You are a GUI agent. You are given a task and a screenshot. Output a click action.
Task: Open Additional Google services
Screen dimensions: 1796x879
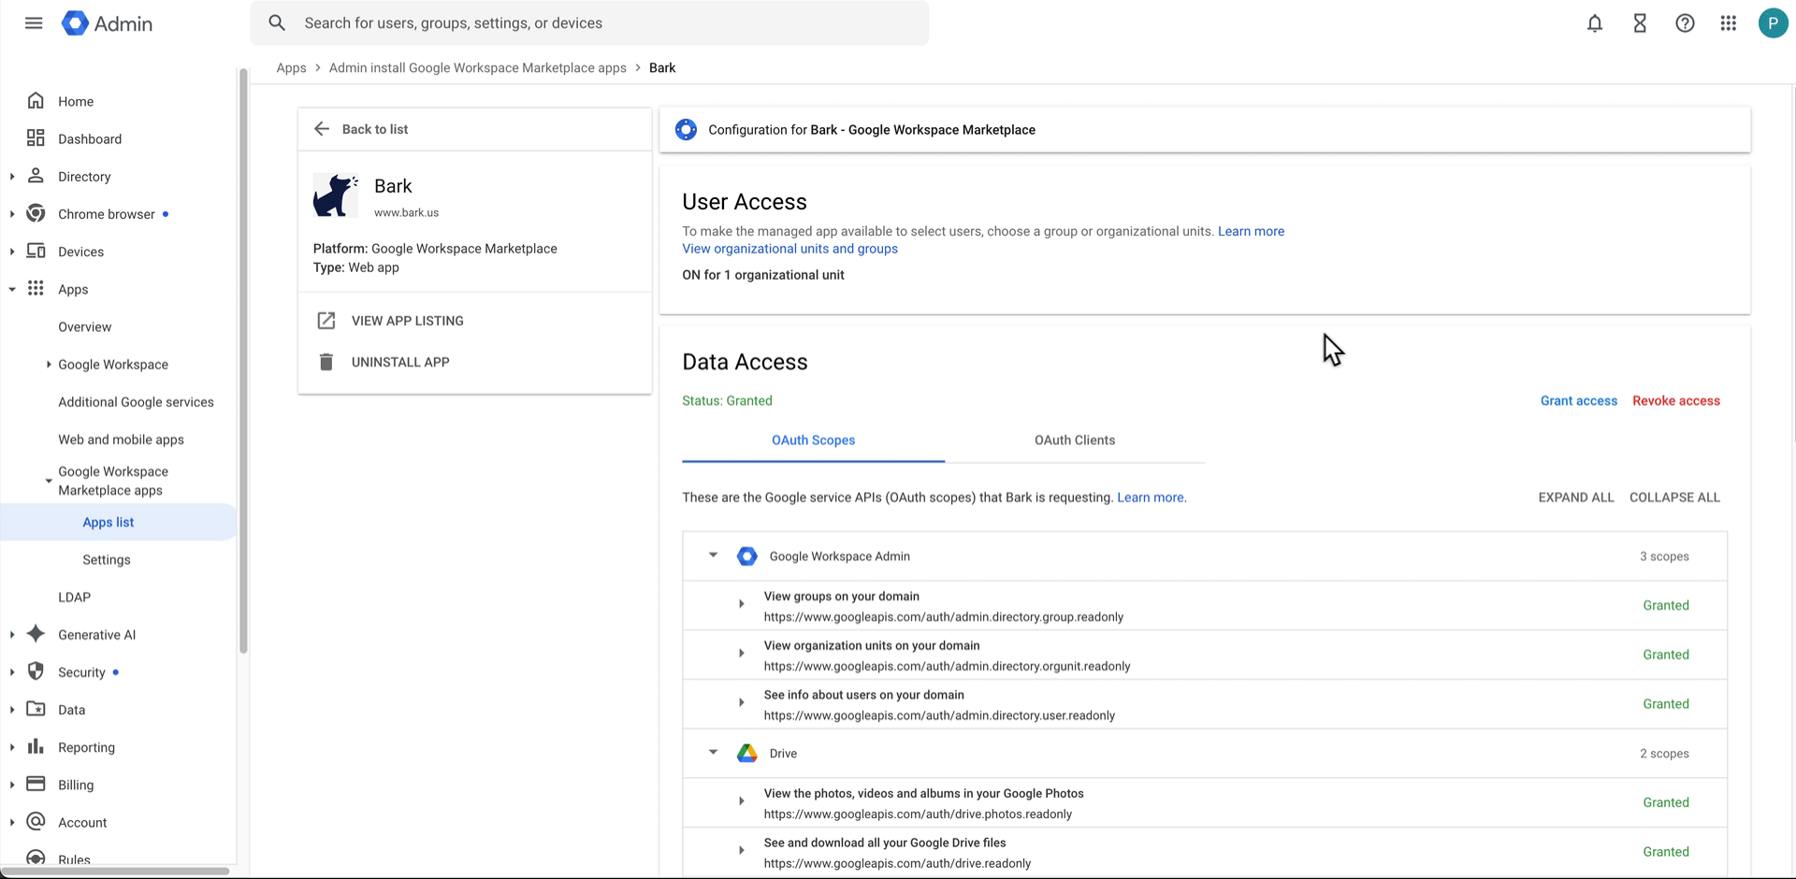136,401
